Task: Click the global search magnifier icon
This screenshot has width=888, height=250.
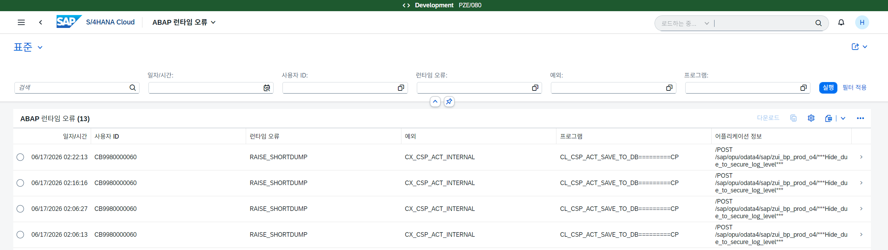Action: click(x=818, y=23)
